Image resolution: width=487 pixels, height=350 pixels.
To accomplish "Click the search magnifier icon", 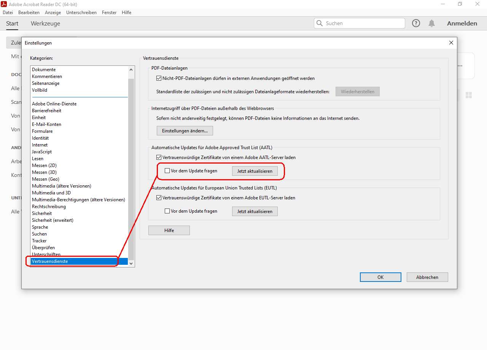I will (320, 23).
